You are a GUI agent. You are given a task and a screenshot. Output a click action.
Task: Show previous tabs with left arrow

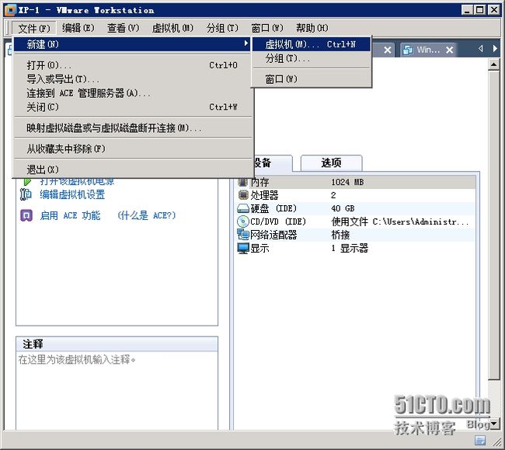click(481, 49)
